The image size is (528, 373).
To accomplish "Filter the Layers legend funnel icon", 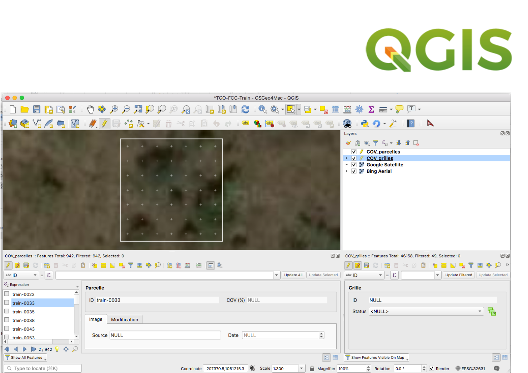I will point(376,143).
